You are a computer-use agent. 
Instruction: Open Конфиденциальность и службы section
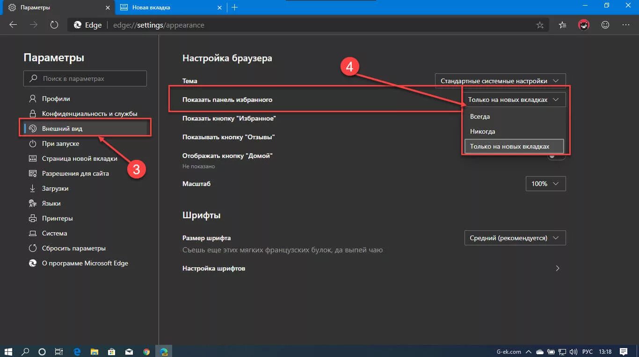[x=85, y=114]
